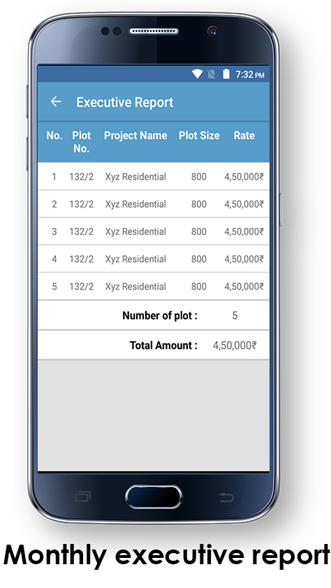Tap the Total Amount 4,50,000 value
The height and width of the screenshot is (588, 331).
[235, 345]
